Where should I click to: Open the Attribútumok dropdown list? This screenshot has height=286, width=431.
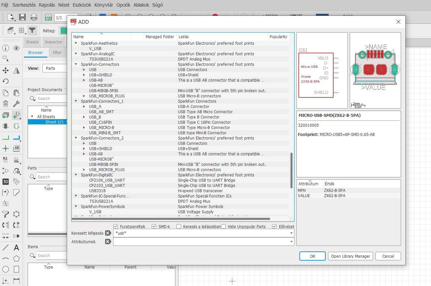coord(291,242)
